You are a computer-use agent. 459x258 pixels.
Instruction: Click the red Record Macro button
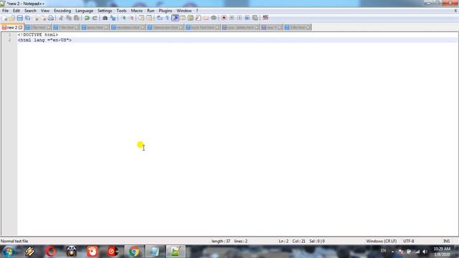224,18
